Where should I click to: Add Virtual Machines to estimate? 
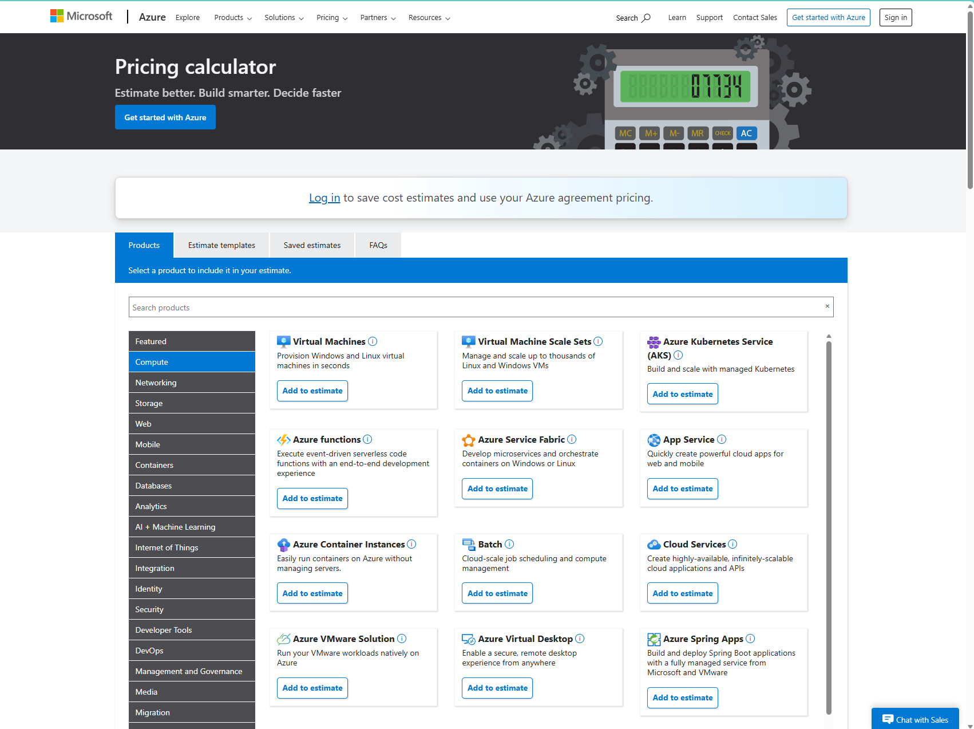[312, 391]
